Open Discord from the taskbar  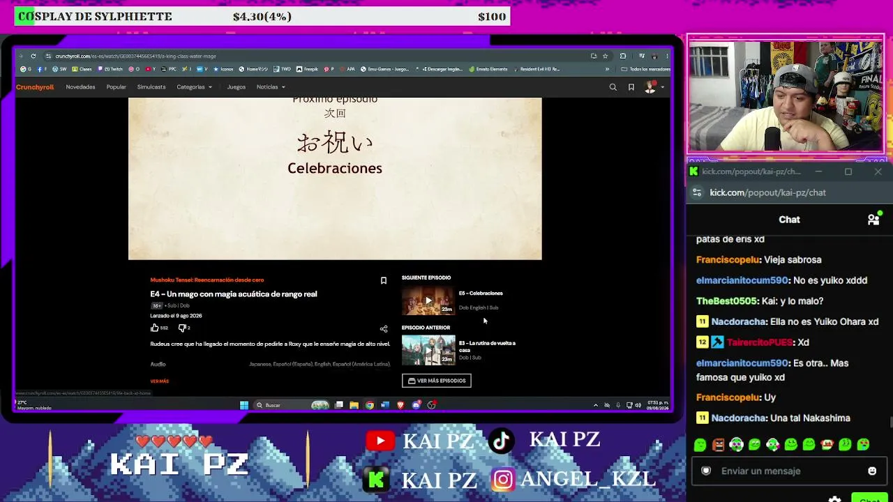coord(416,405)
